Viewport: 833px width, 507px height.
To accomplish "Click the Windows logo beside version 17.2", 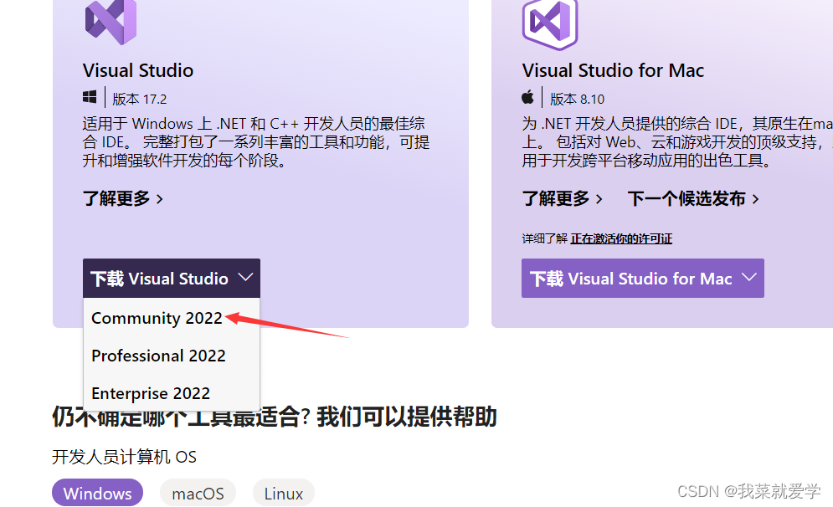I will [90, 97].
